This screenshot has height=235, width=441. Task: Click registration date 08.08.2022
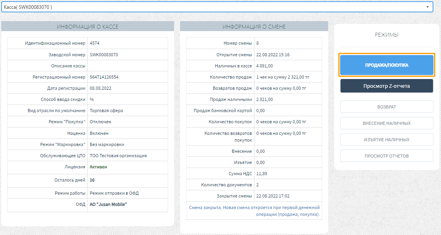pyautogui.click(x=100, y=88)
